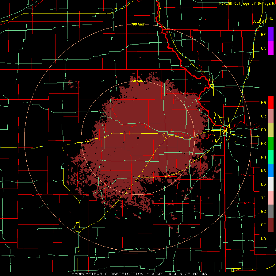Click the 'HHC' product label
The width and height of the screenshot is (276, 276).
[270, 18]
